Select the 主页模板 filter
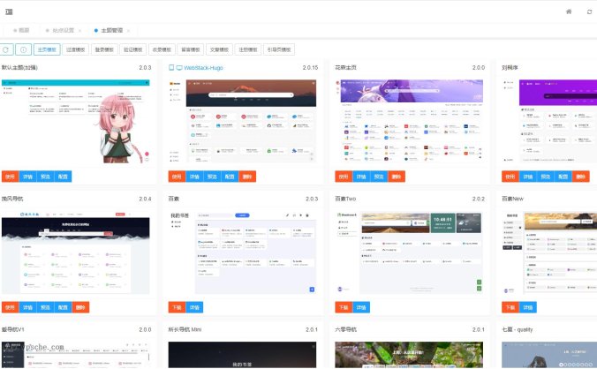 (47, 49)
